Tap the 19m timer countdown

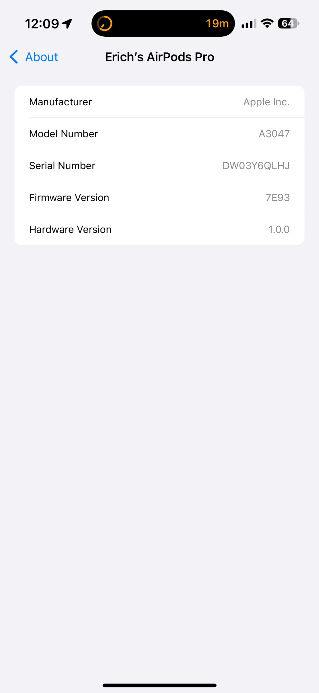(217, 24)
